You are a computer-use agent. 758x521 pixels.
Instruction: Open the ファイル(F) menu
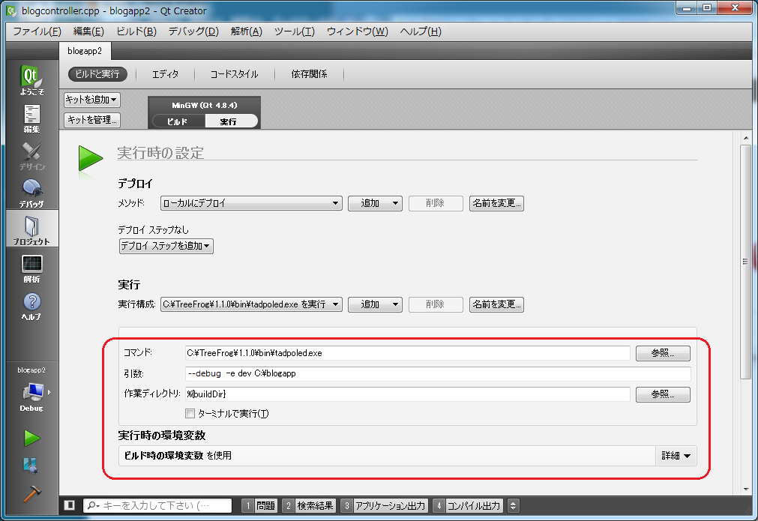pos(37,31)
